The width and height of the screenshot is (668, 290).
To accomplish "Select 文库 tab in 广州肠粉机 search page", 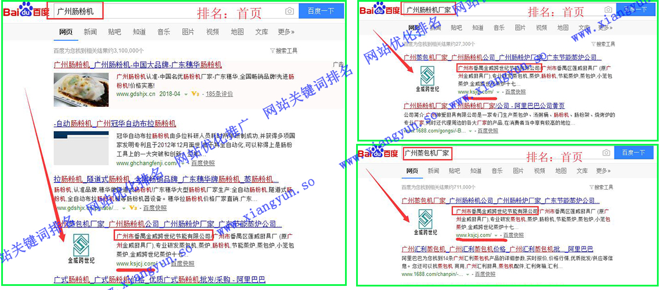I will (261, 32).
